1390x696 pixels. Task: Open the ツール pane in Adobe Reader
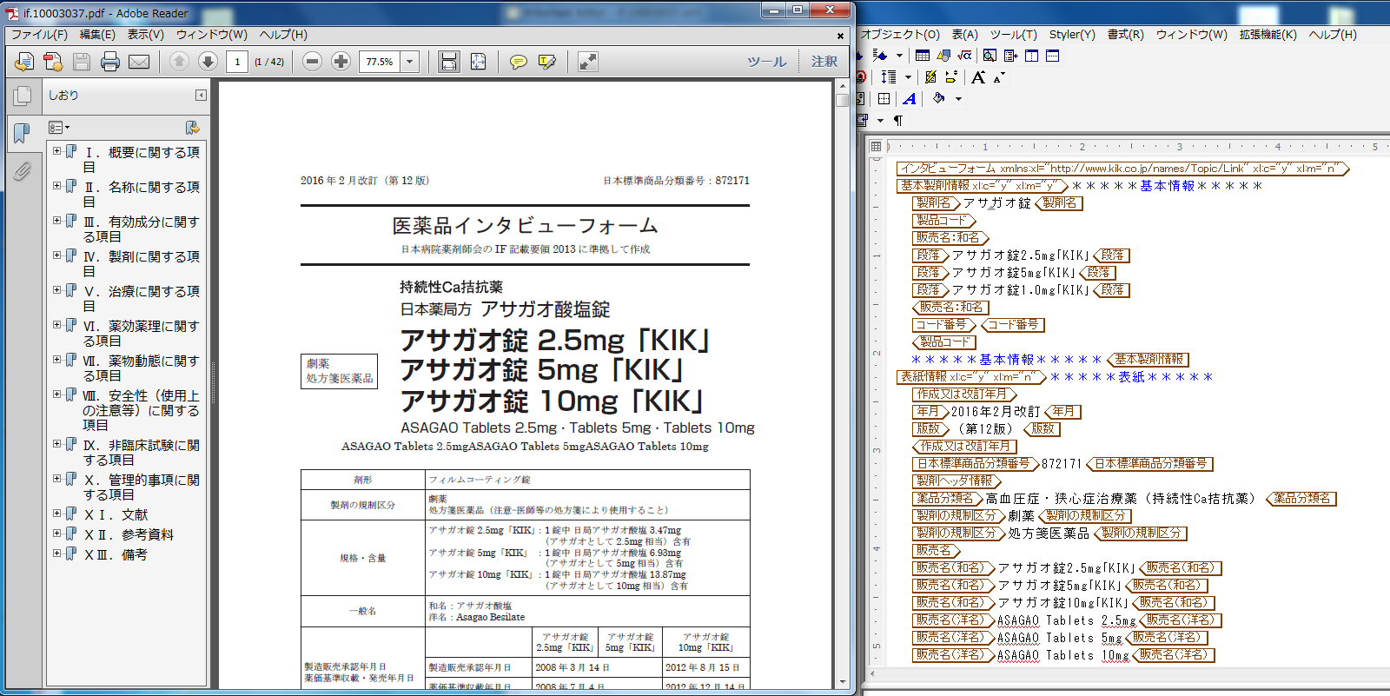(x=767, y=62)
